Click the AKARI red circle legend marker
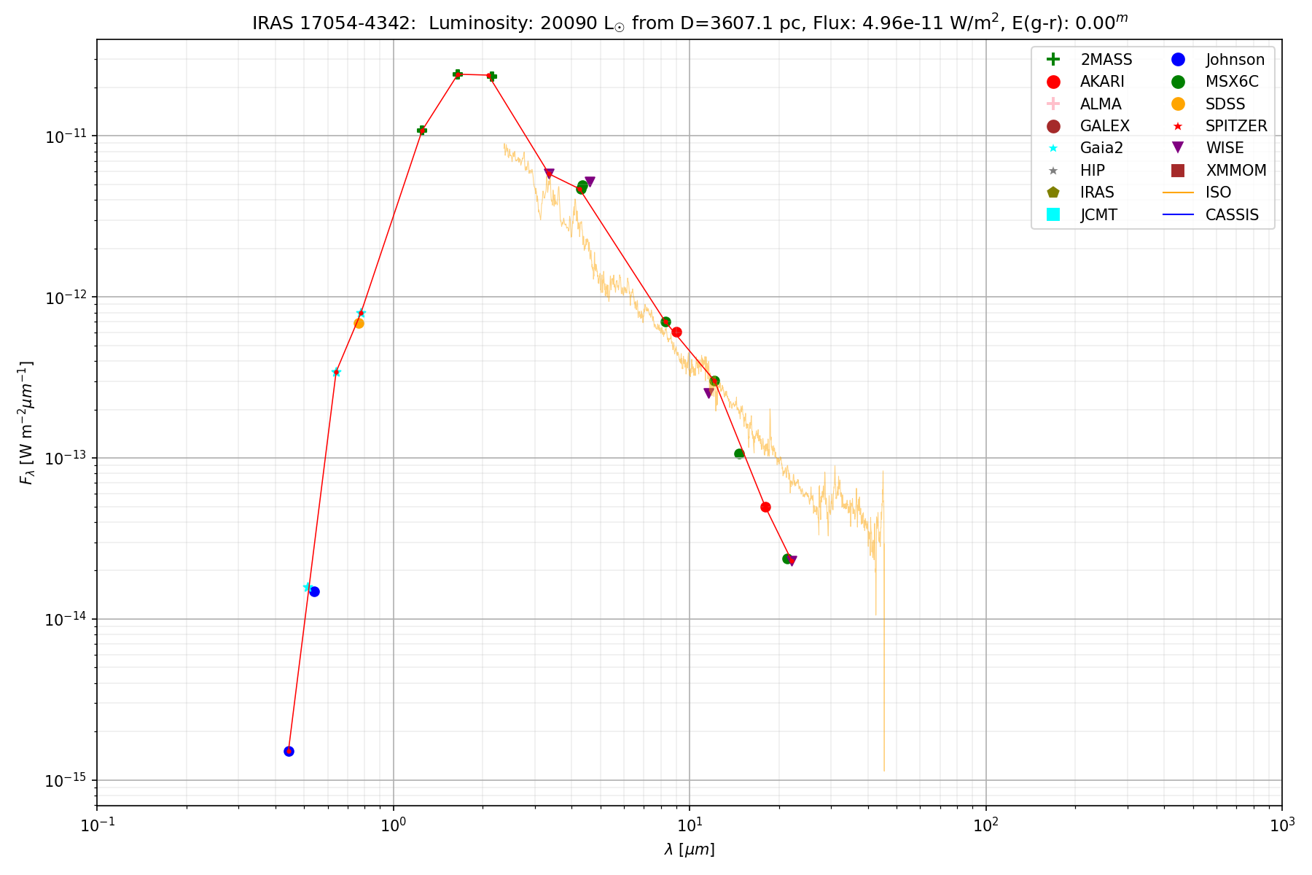The width and height of the screenshot is (1312, 875). [x=1053, y=82]
